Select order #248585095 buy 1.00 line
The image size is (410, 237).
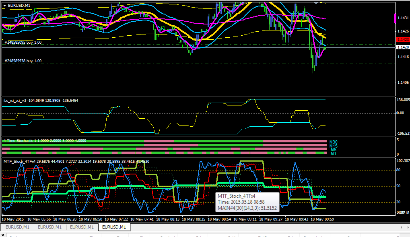click(x=23, y=42)
